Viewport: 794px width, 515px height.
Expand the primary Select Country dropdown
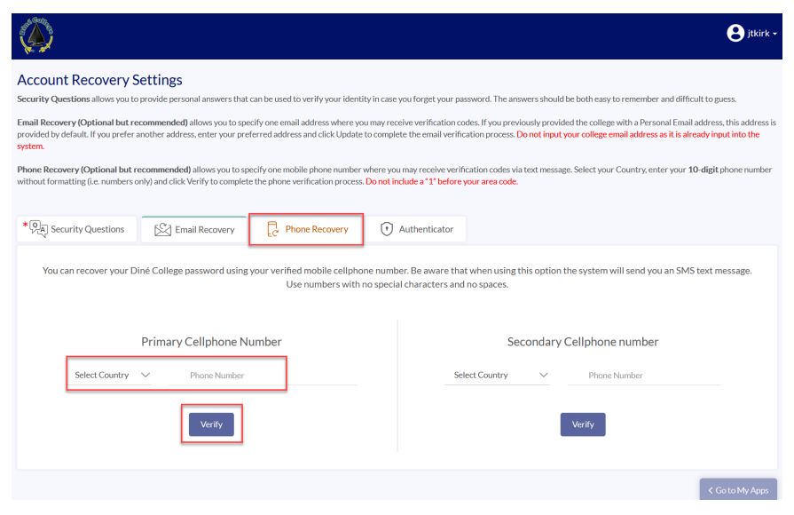(x=111, y=375)
